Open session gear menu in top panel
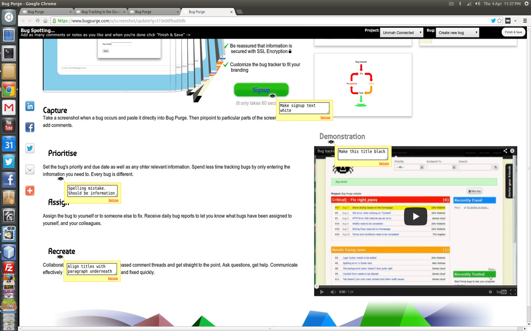531x331 pixels. click(526, 4)
